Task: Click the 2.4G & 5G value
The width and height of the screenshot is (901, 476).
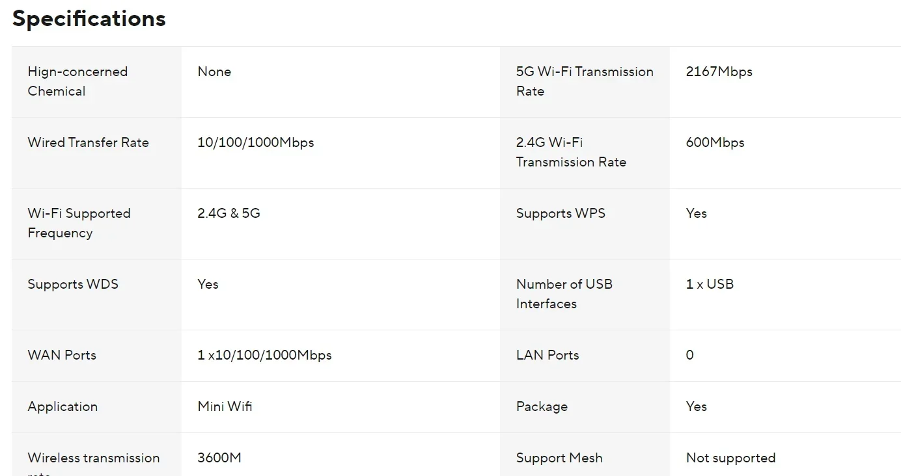Action: [x=229, y=213]
